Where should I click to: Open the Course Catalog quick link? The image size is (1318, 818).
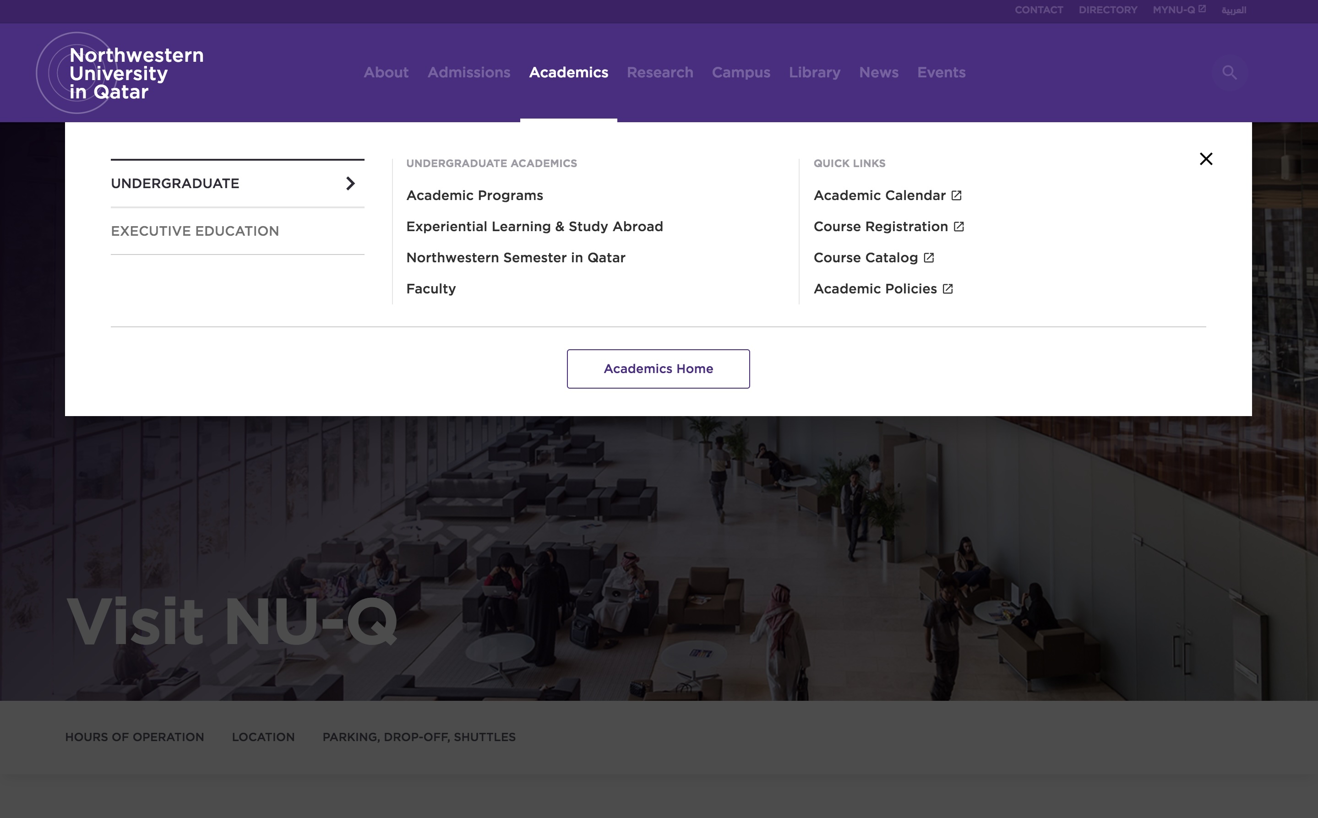[x=874, y=258]
